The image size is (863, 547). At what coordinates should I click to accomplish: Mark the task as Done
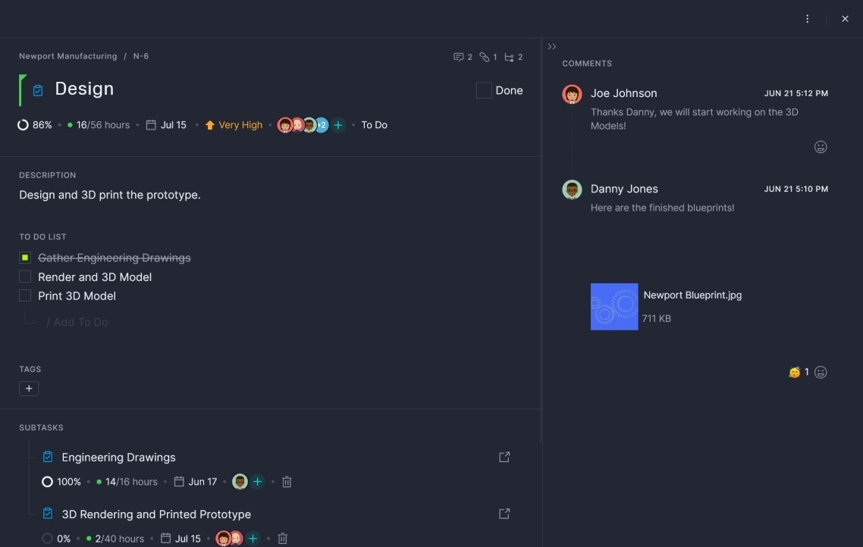(483, 89)
